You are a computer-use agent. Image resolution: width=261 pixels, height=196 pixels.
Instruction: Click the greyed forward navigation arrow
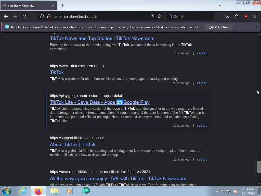(15, 17)
